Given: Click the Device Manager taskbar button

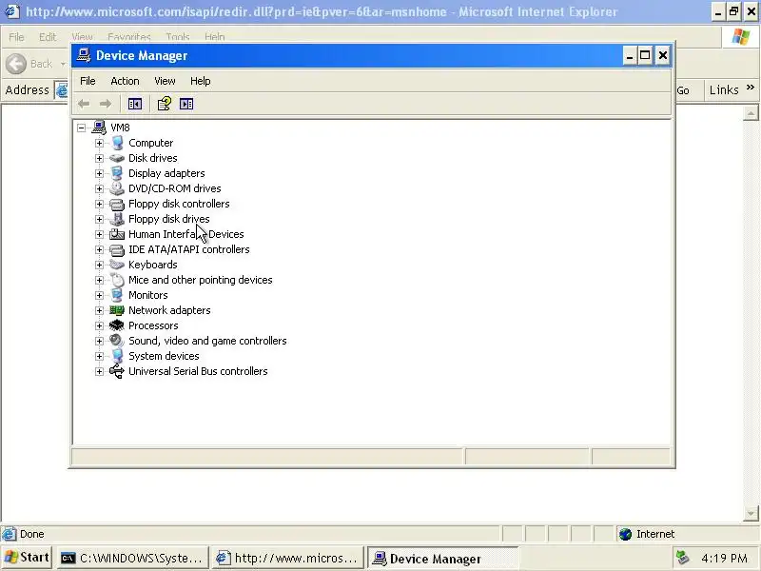Looking at the screenshot, I should click(x=442, y=559).
